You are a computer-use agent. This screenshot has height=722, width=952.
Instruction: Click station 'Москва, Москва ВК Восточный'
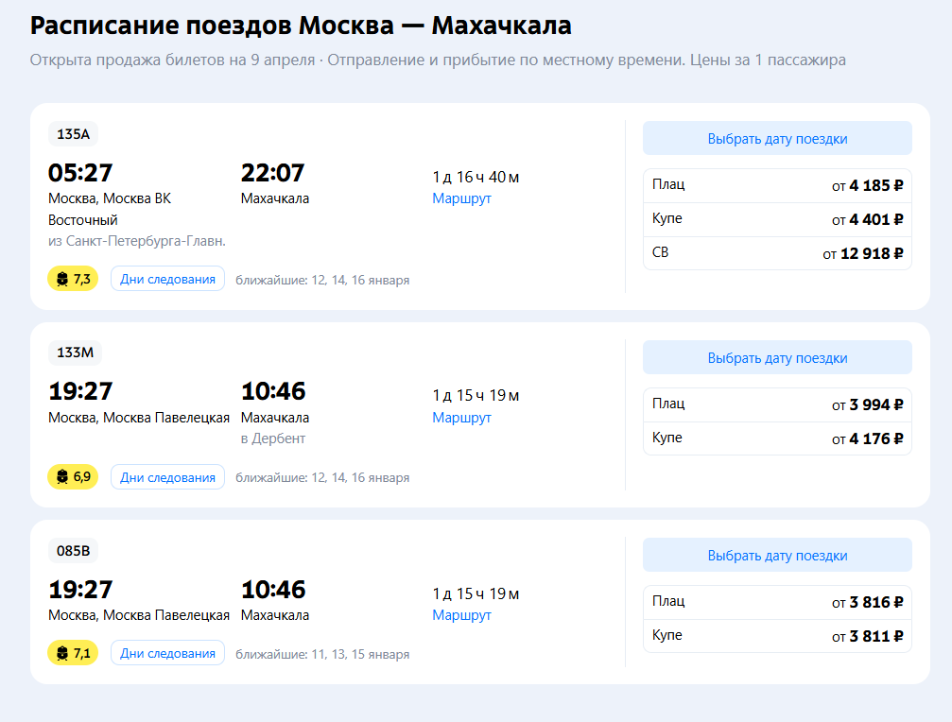tap(110, 209)
